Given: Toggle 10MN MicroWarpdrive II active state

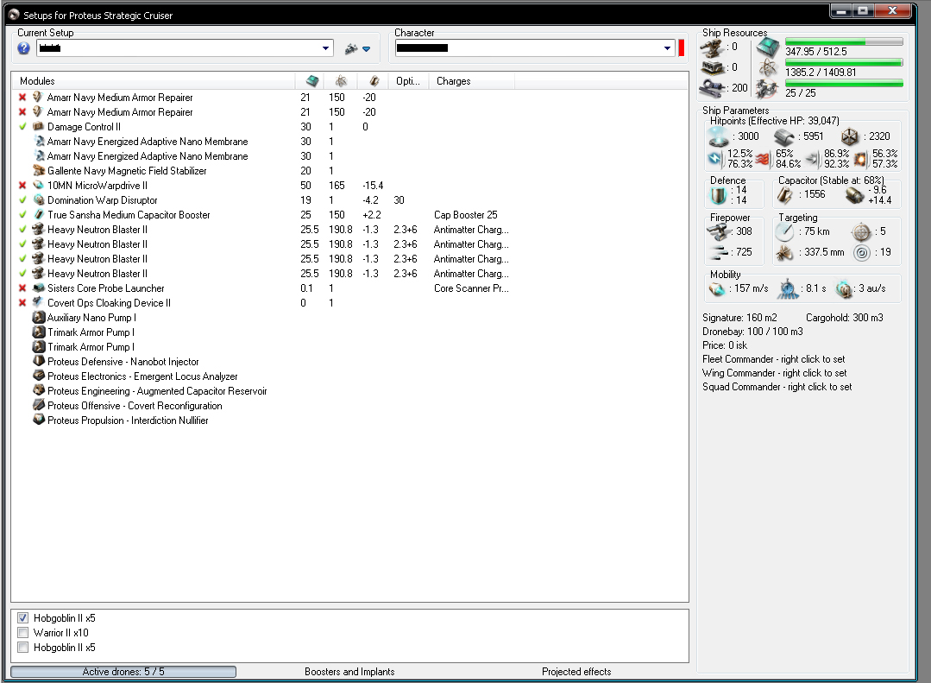Looking at the screenshot, I should (x=22, y=186).
